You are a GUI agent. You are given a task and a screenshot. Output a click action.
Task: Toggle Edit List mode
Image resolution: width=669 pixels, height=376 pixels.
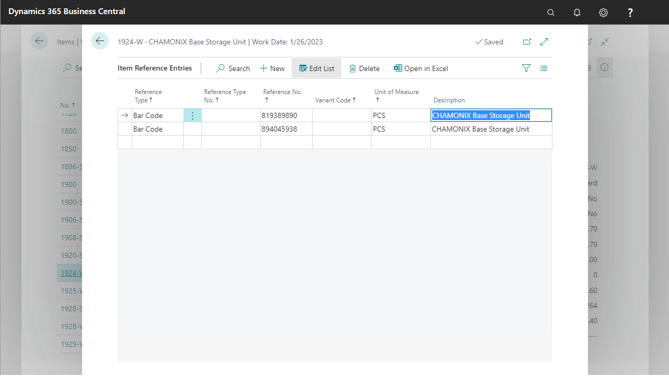tap(317, 68)
